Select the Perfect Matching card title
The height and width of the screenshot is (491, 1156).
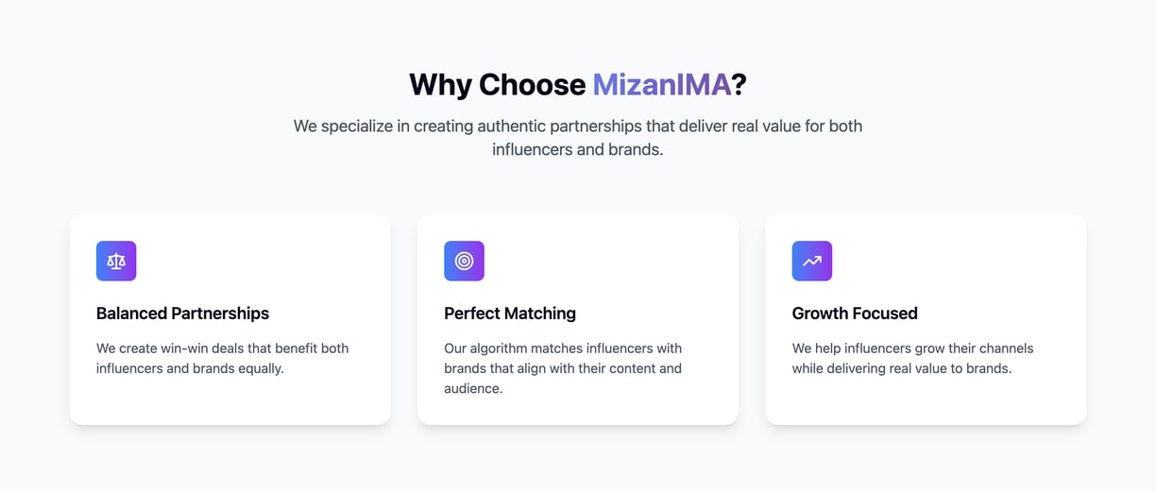pyautogui.click(x=510, y=313)
